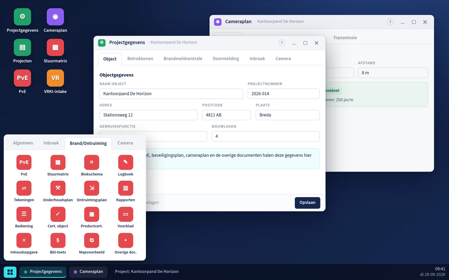Open the Transmissie tab in Cameraplan
Image resolution: width=449 pixels, height=280 pixels.
[x=345, y=38]
